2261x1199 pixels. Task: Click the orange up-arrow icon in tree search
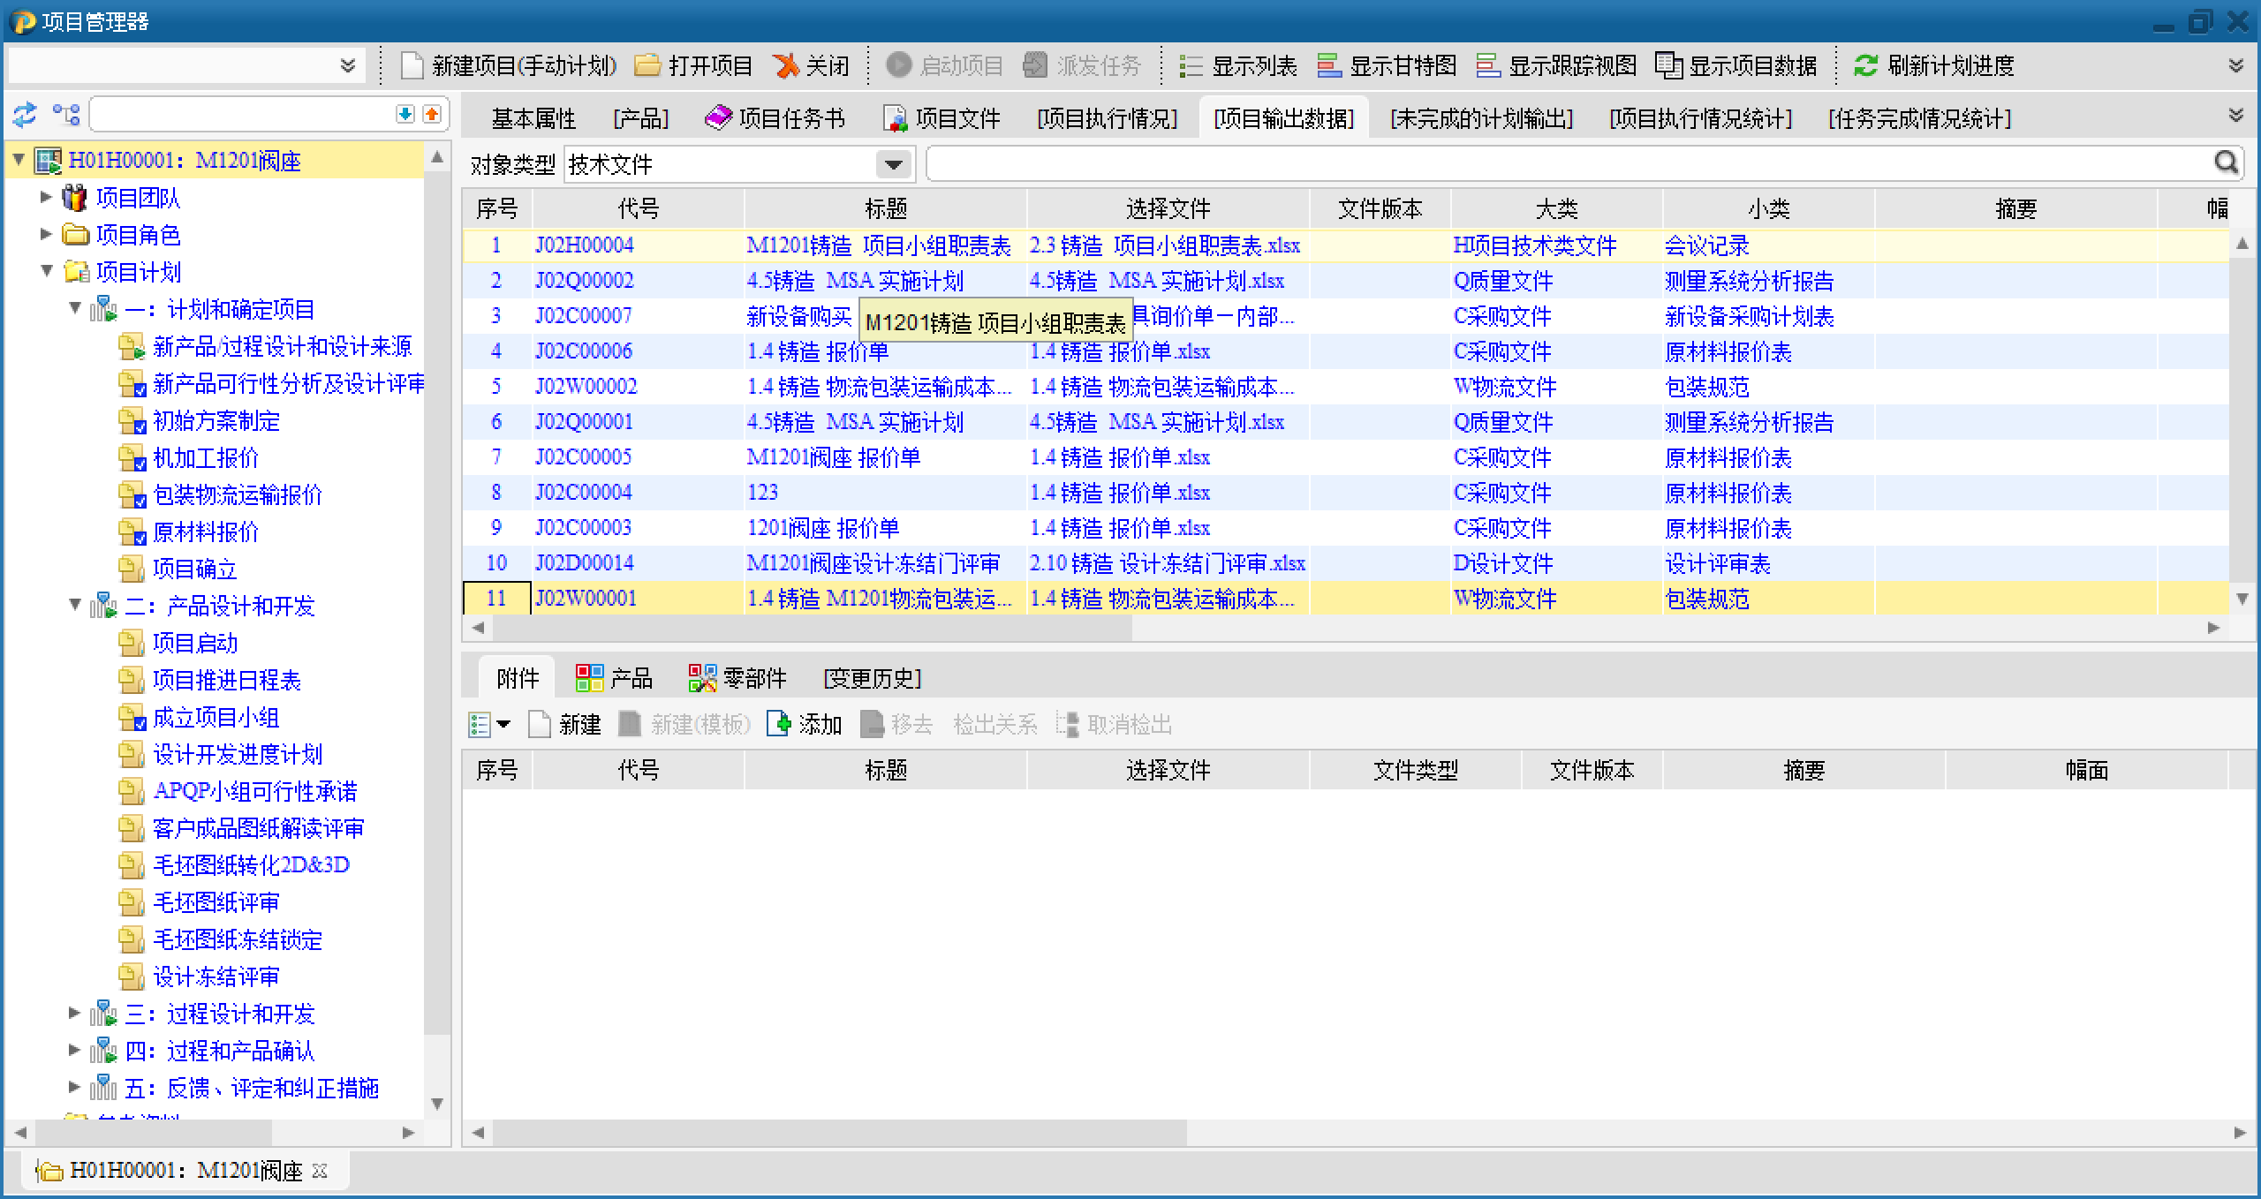432,115
